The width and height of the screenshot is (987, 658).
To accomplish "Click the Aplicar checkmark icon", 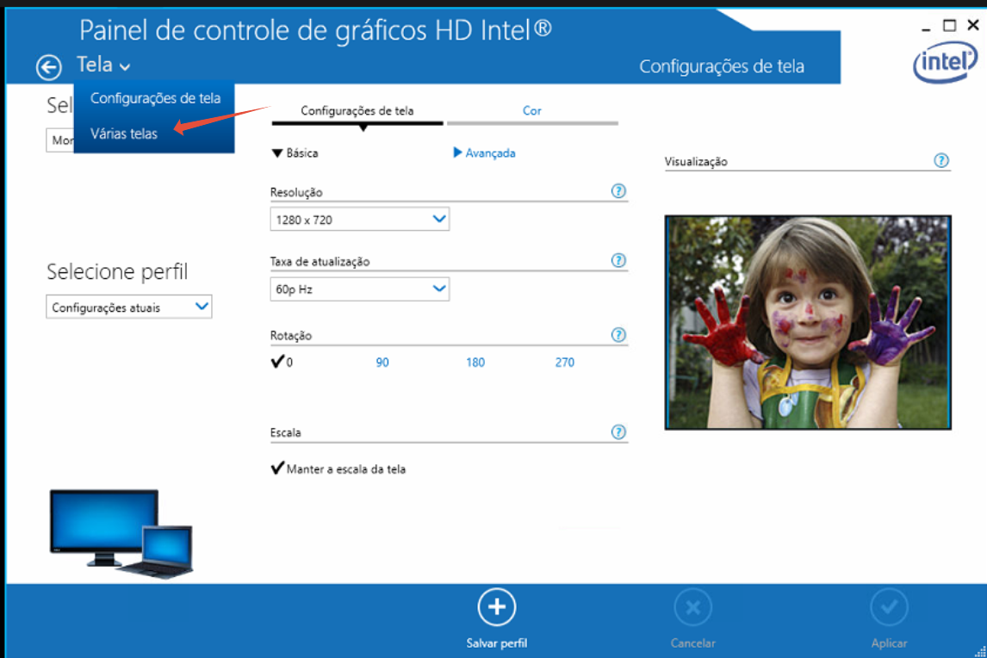I will [890, 607].
